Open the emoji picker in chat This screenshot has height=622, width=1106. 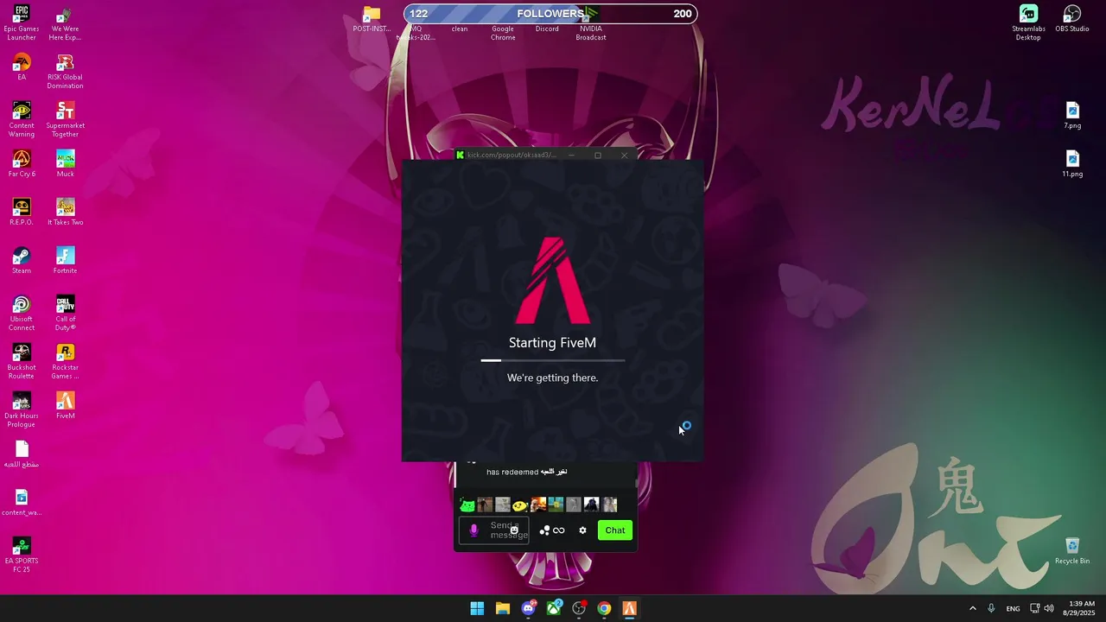[514, 530]
